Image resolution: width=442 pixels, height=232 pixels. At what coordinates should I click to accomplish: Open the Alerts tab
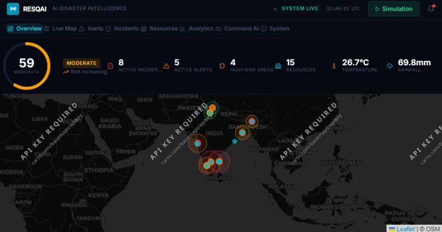click(x=91, y=29)
